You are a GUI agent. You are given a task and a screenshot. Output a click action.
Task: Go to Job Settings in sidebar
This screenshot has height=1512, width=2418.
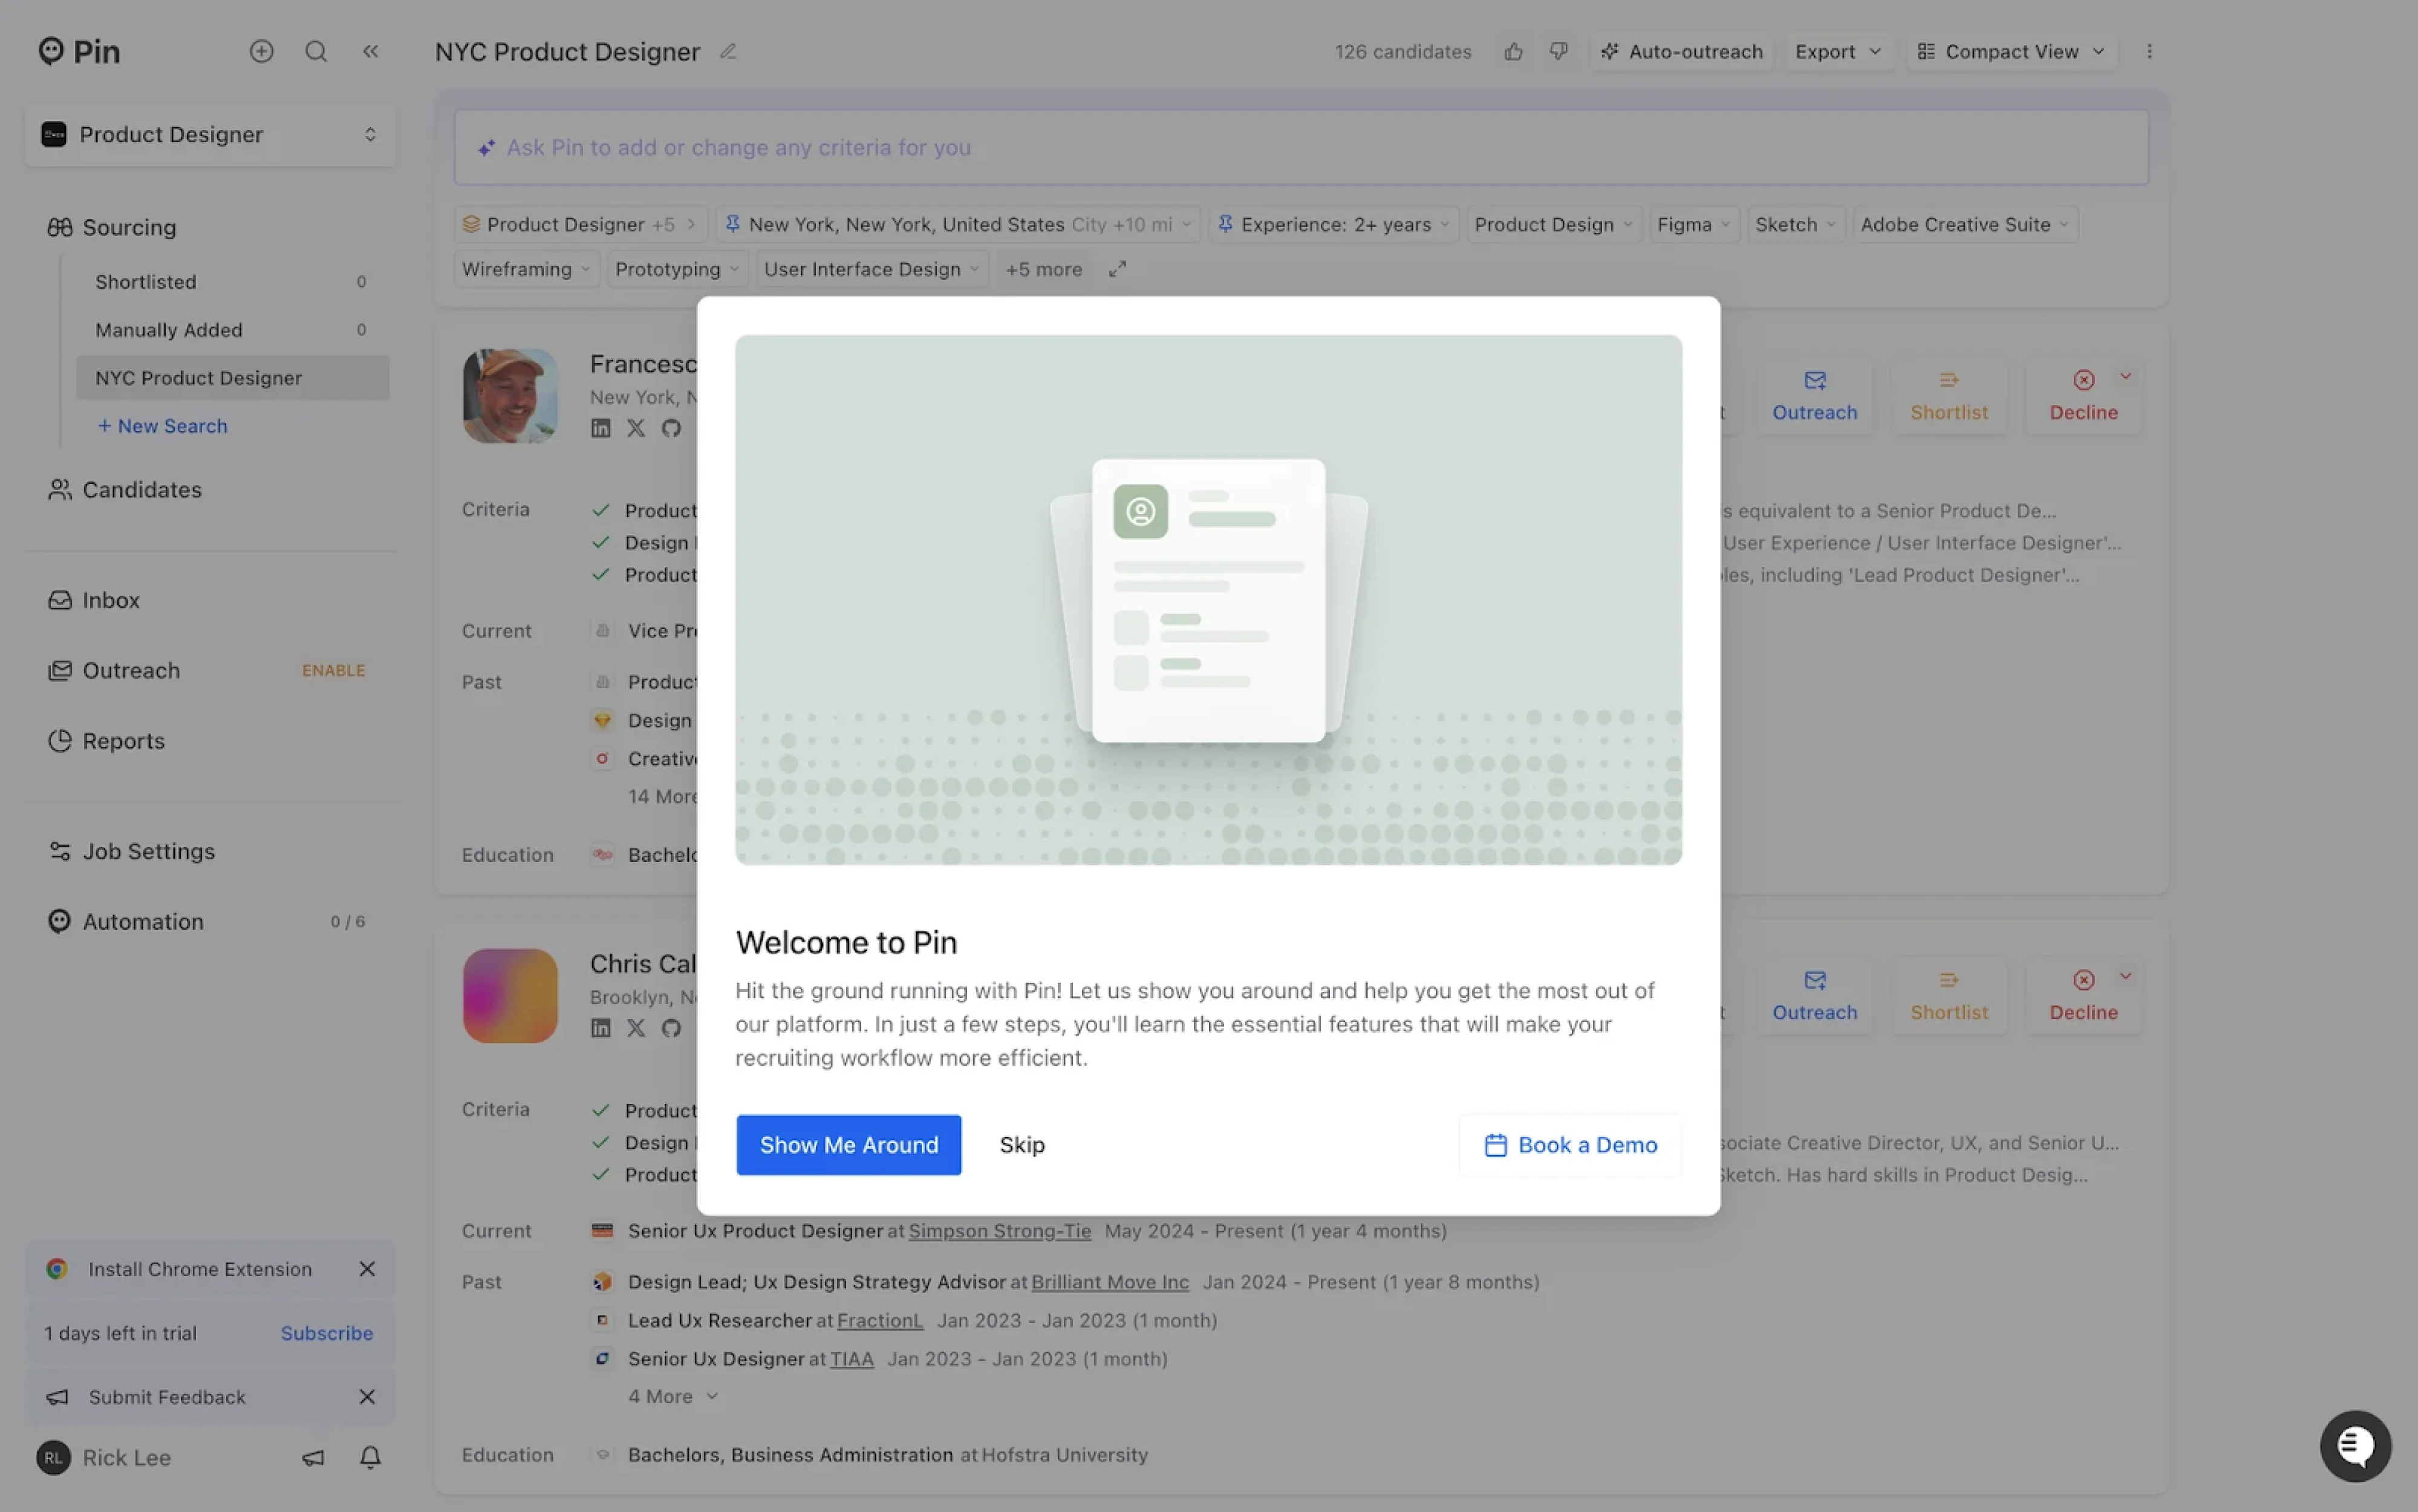pos(148,851)
